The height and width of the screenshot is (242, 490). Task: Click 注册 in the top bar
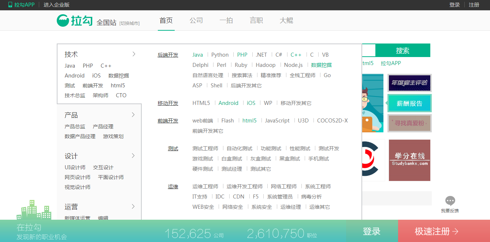pyautogui.click(x=474, y=5)
